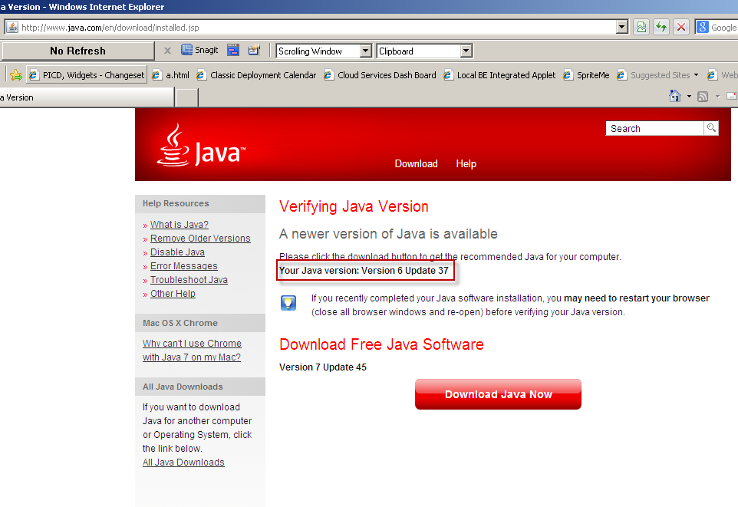
Task: Click the No Refresh button
Action: coord(77,51)
